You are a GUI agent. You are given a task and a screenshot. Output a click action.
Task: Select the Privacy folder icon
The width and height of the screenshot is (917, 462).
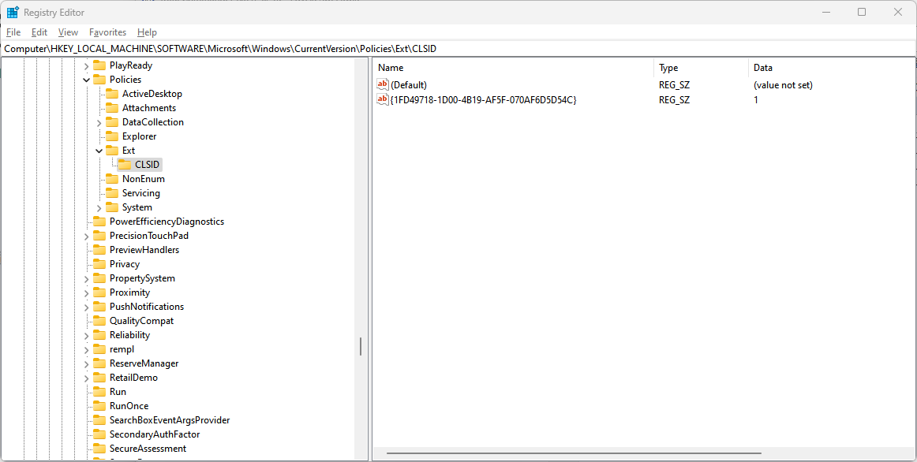pos(99,264)
